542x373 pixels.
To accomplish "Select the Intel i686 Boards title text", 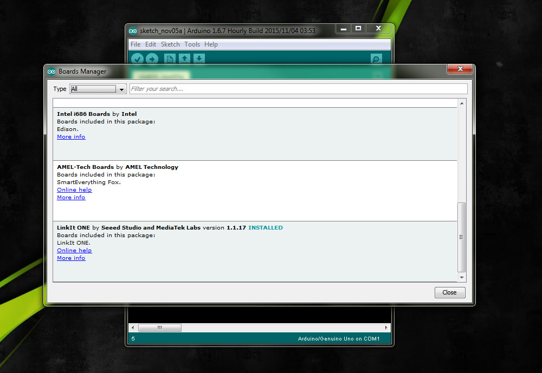I will click(83, 114).
